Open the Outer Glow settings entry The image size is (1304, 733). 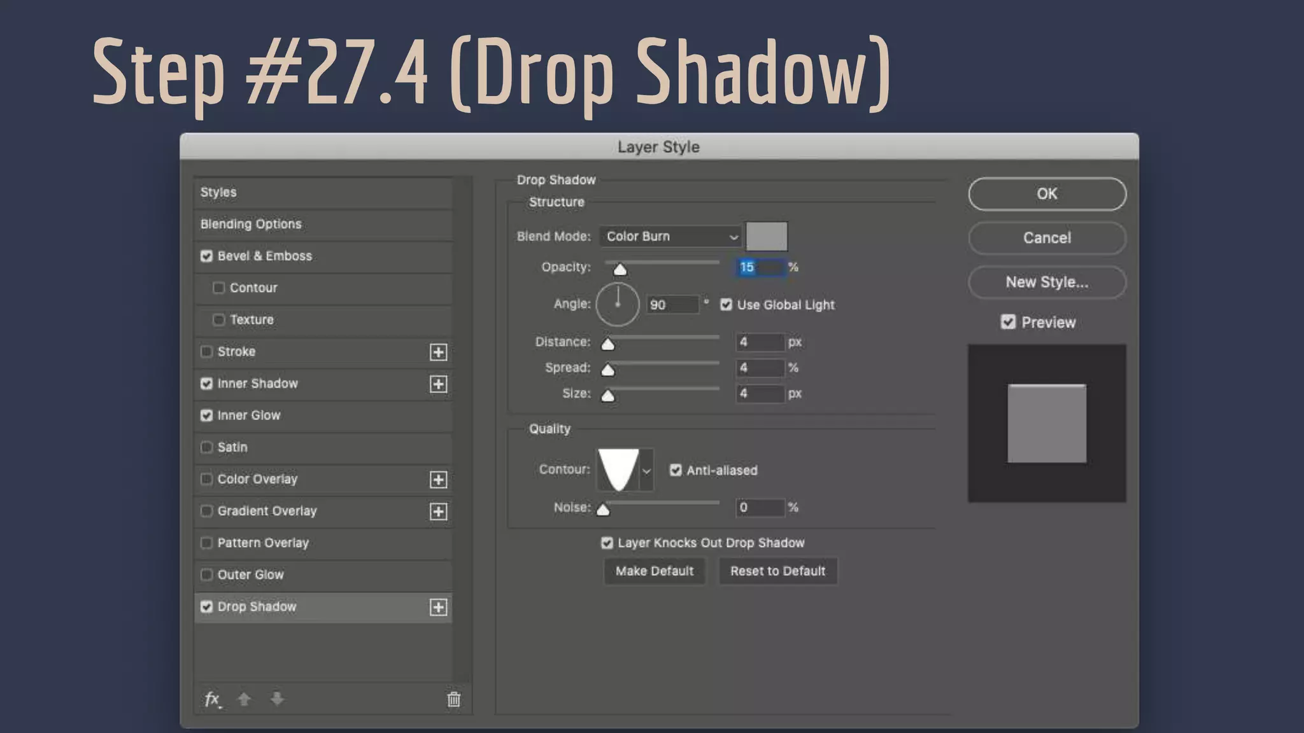pyautogui.click(x=250, y=575)
